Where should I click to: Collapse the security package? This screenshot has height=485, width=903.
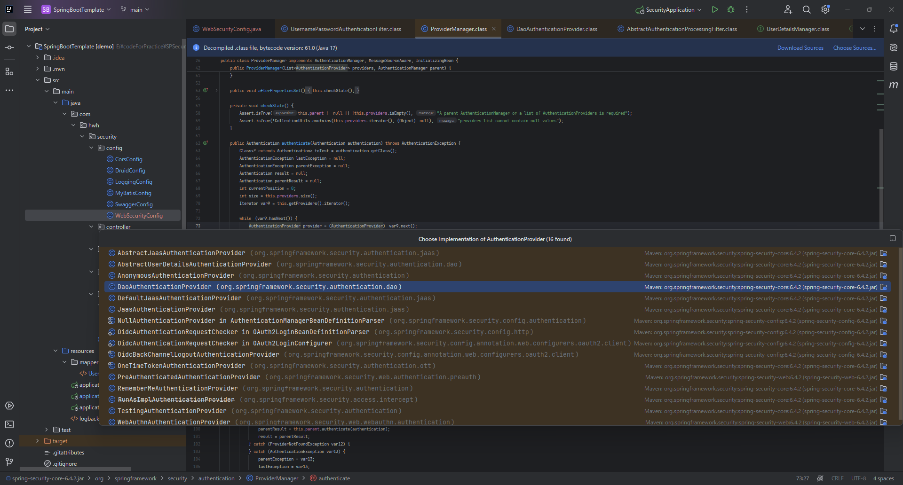tap(82, 136)
